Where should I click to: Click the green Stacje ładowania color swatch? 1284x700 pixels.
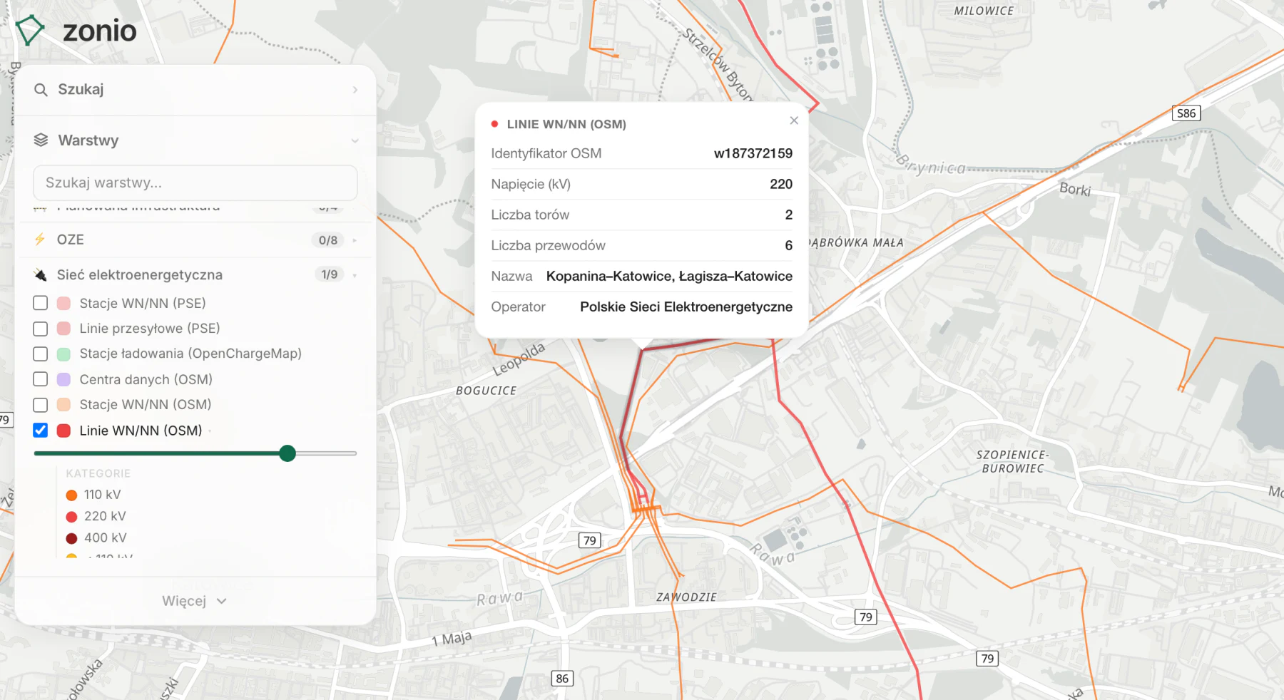[x=63, y=354]
